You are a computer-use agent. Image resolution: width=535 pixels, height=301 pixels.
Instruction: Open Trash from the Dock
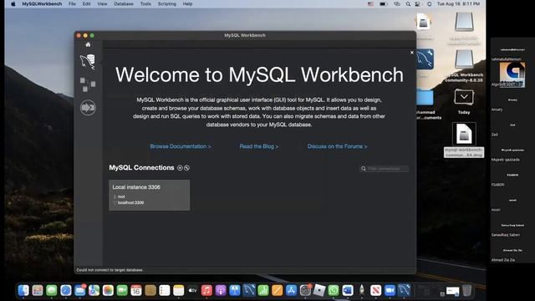pyautogui.click(x=466, y=290)
